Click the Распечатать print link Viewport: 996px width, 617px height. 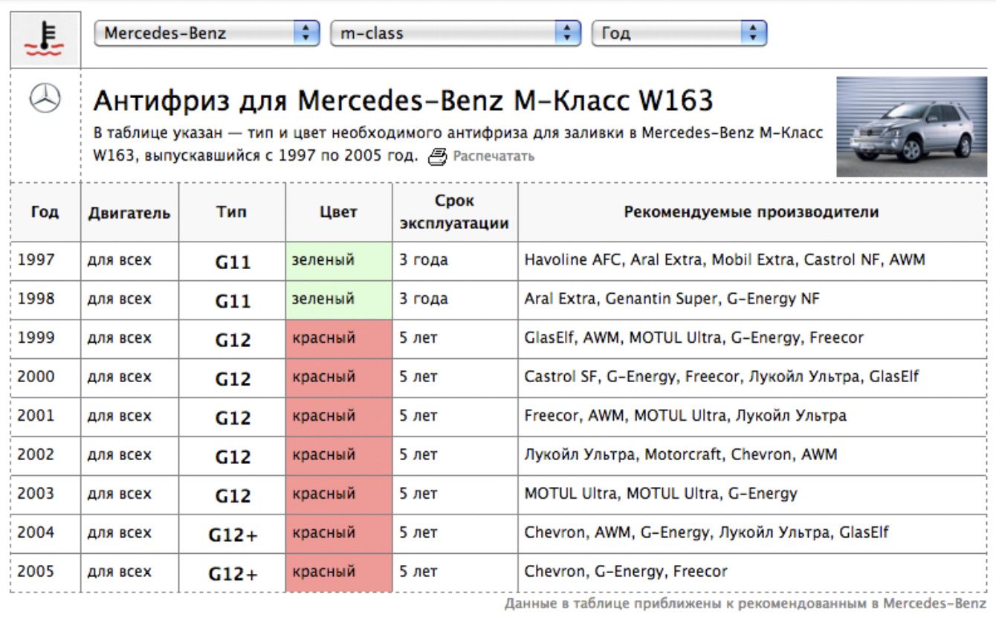[494, 156]
